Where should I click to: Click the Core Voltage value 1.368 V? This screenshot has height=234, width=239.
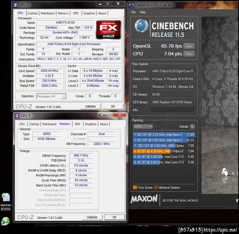click(84, 37)
